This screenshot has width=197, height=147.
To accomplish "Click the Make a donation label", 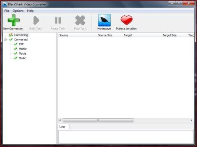I will pyautogui.click(x=126, y=29).
